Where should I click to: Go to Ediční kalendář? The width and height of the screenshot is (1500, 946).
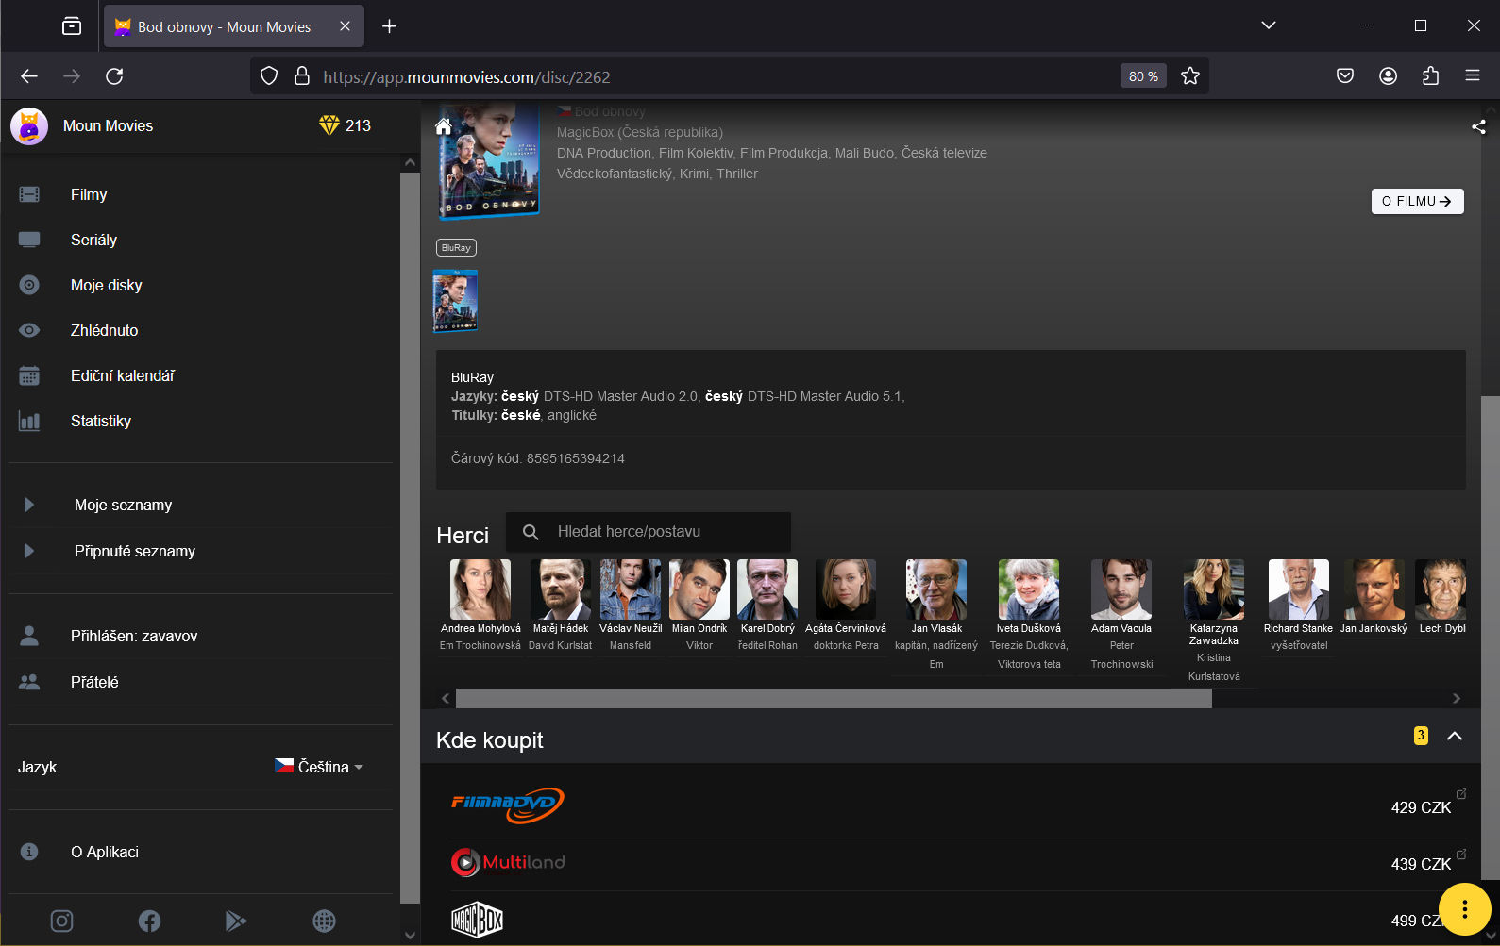click(x=123, y=375)
